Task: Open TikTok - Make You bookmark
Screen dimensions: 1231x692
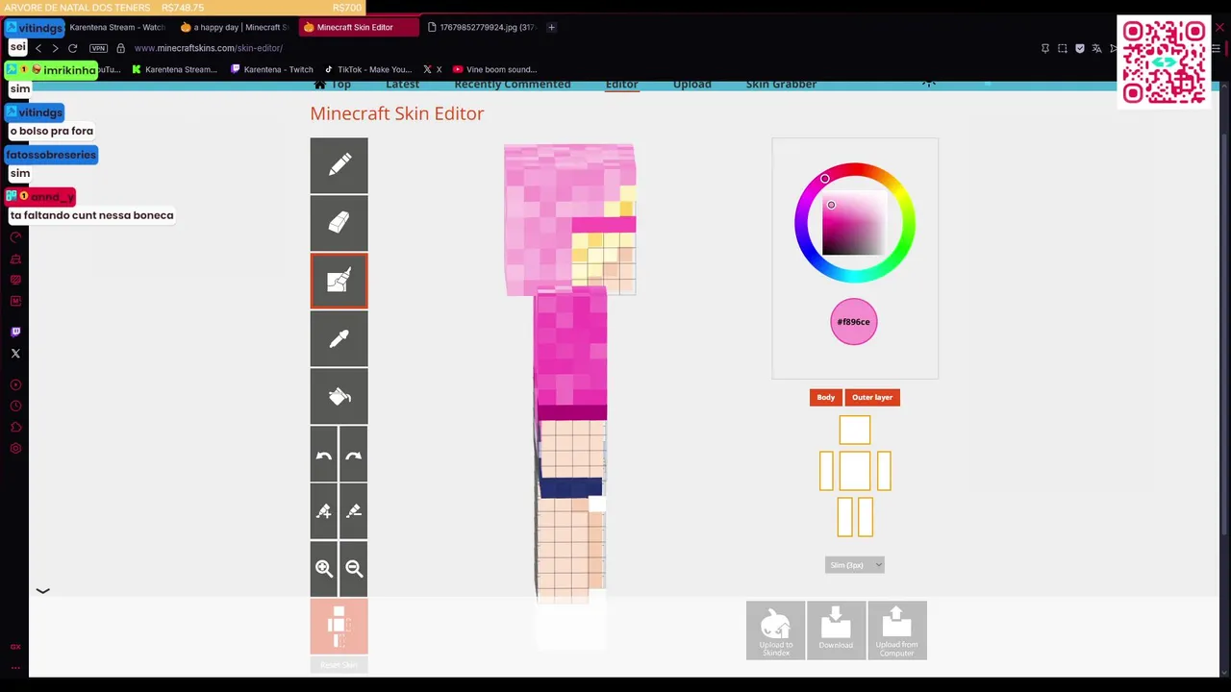Action: pos(368,69)
